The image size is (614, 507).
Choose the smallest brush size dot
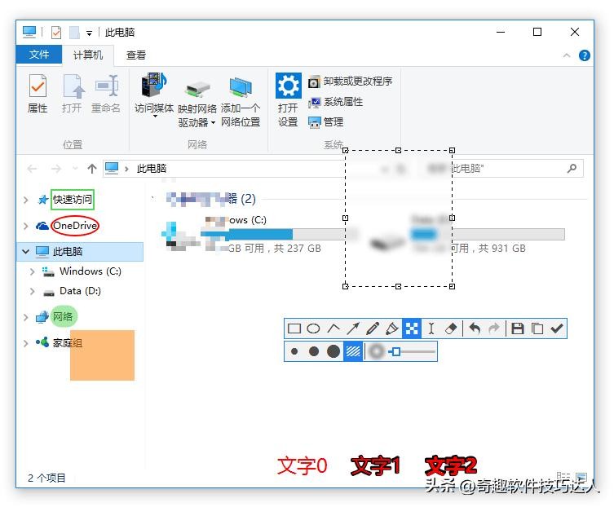(294, 351)
